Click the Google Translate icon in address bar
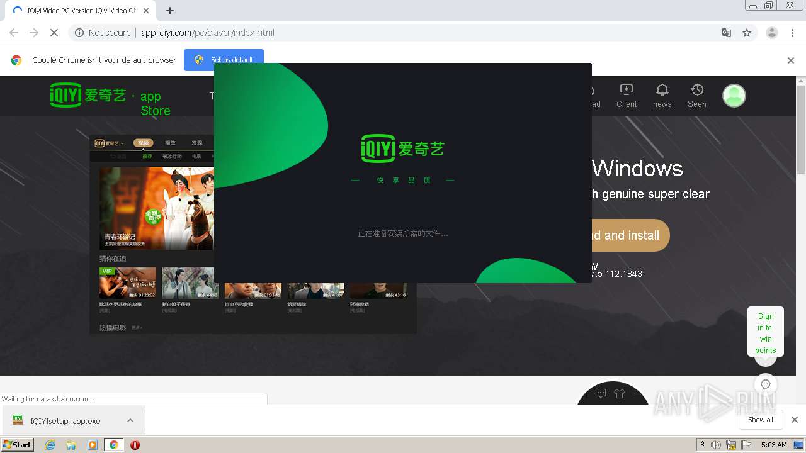This screenshot has height=453, width=806. (726, 33)
